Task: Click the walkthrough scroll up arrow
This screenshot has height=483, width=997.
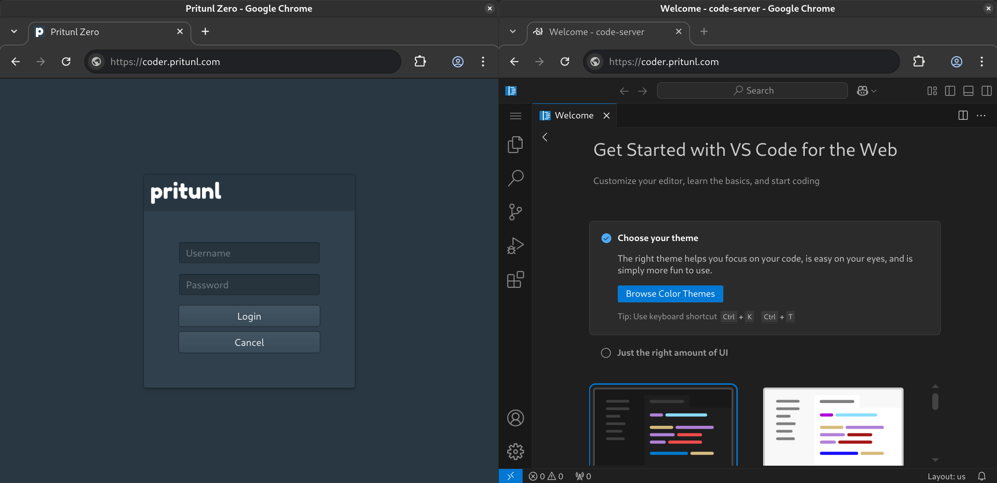Action: coord(935,386)
